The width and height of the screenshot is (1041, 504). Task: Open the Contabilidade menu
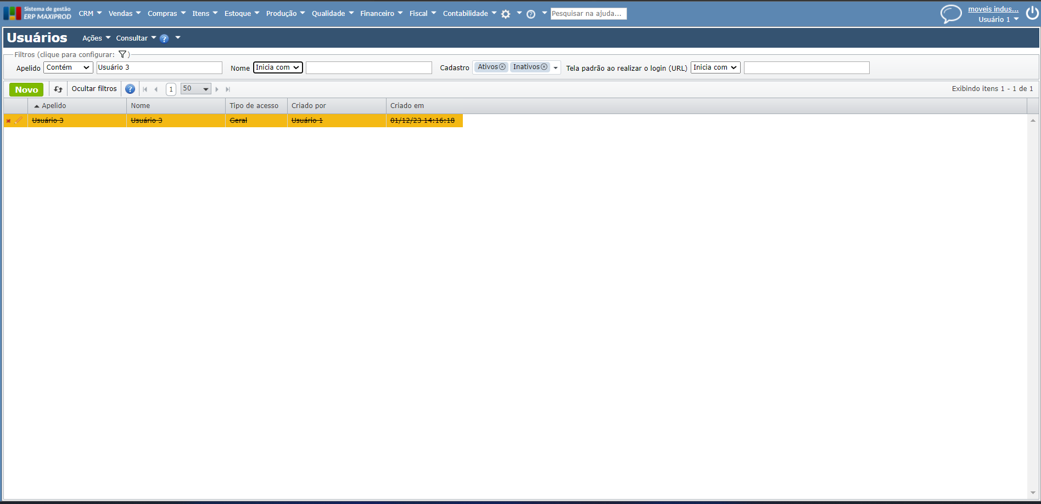point(469,14)
